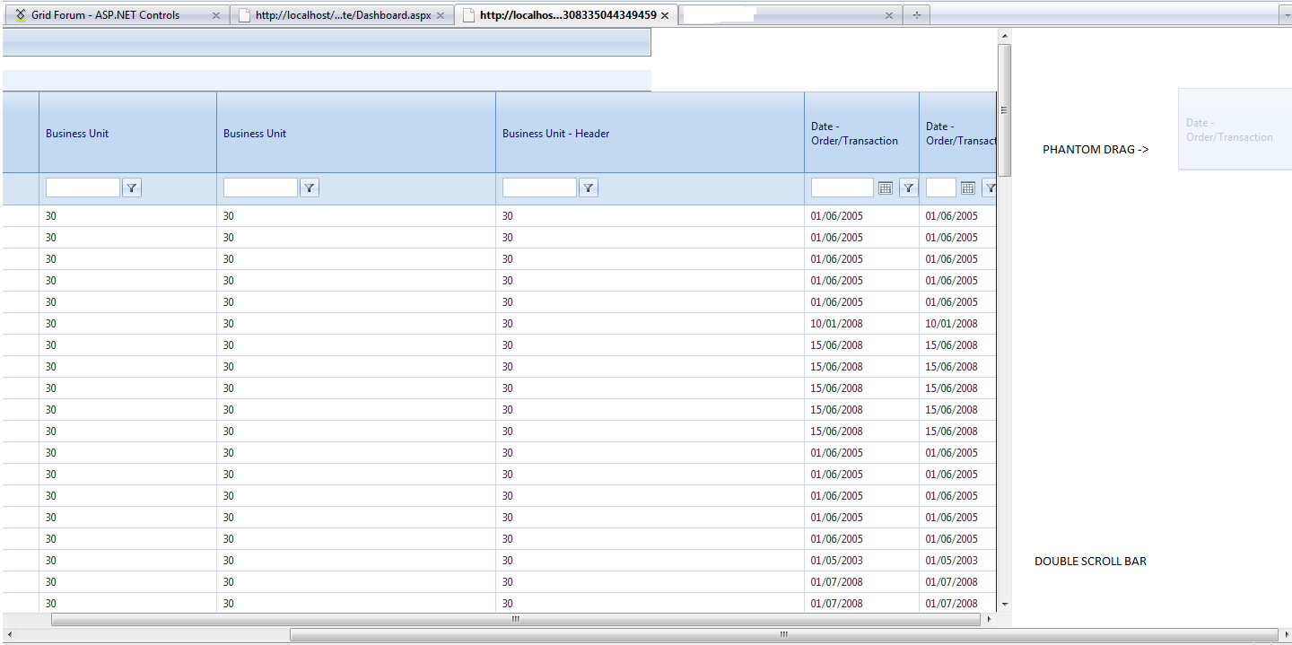Click filter icon in first Date - Order/Transaction column

(x=909, y=187)
